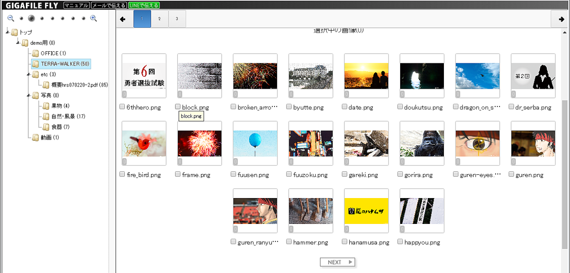
Task: Tick the hanamusa.png checkbox
Action: pyautogui.click(x=344, y=242)
